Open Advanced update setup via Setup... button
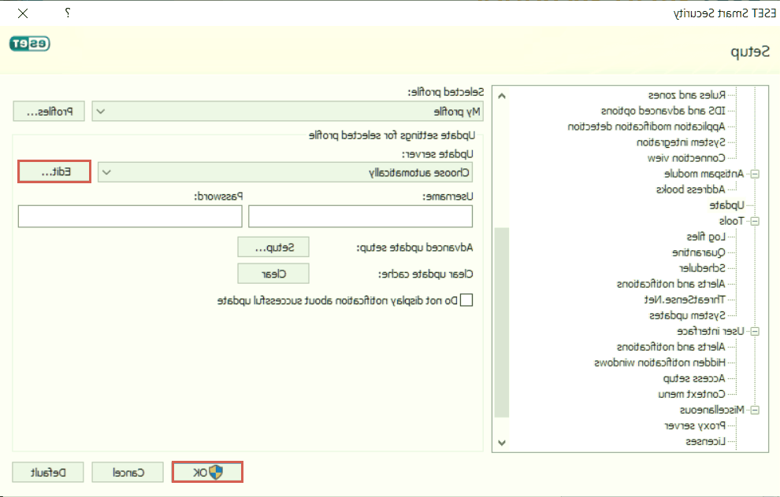Image resolution: width=780 pixels, height=497 pixels. [273, 247]
